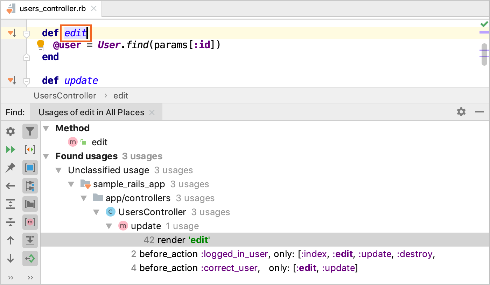Click overriding gutter marker beside def update
The height and width of the screenshot is (285, 490).
pos(12,81)
